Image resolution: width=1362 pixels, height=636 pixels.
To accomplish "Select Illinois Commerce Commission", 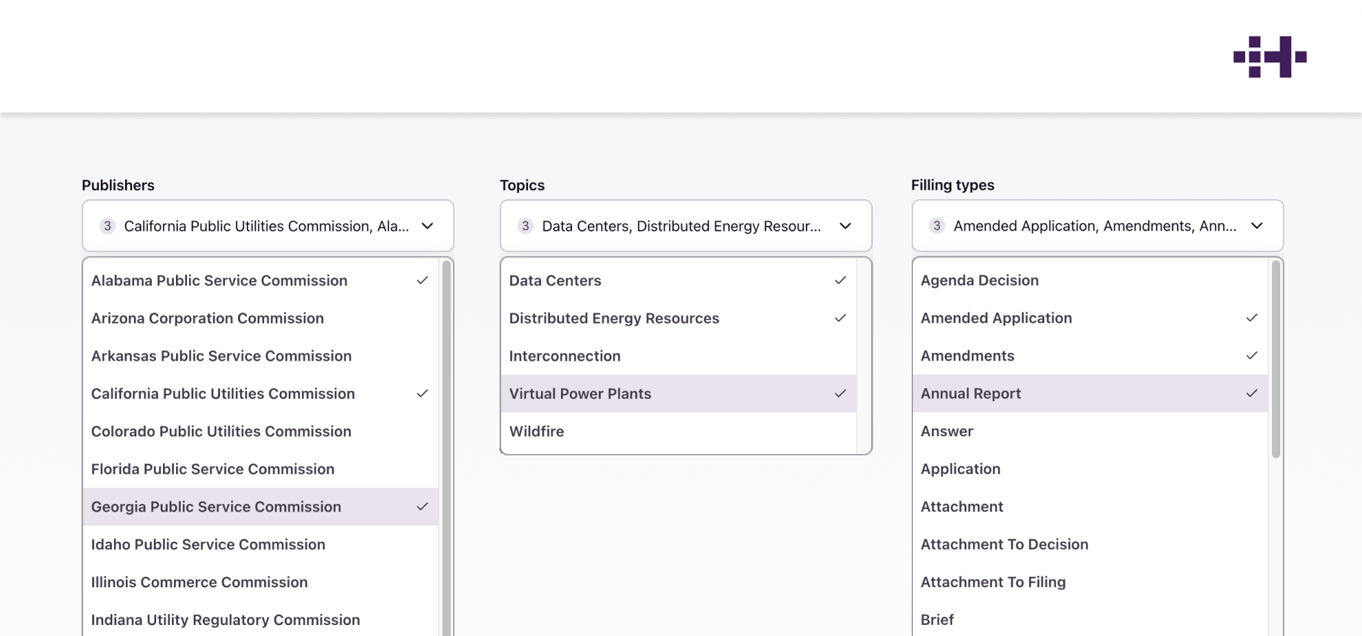I will pyautogui.click(x=261, y=582).
